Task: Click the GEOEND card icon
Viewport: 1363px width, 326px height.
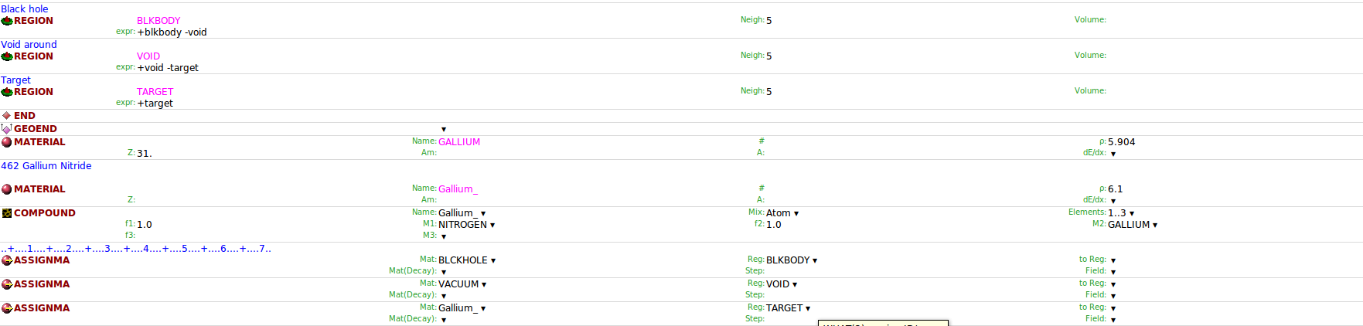Action: coord(7,129)
